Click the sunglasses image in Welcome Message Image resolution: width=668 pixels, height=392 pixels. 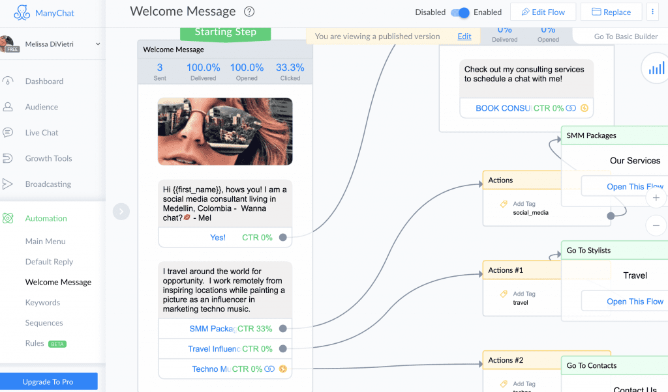click(x=225, y=132)
